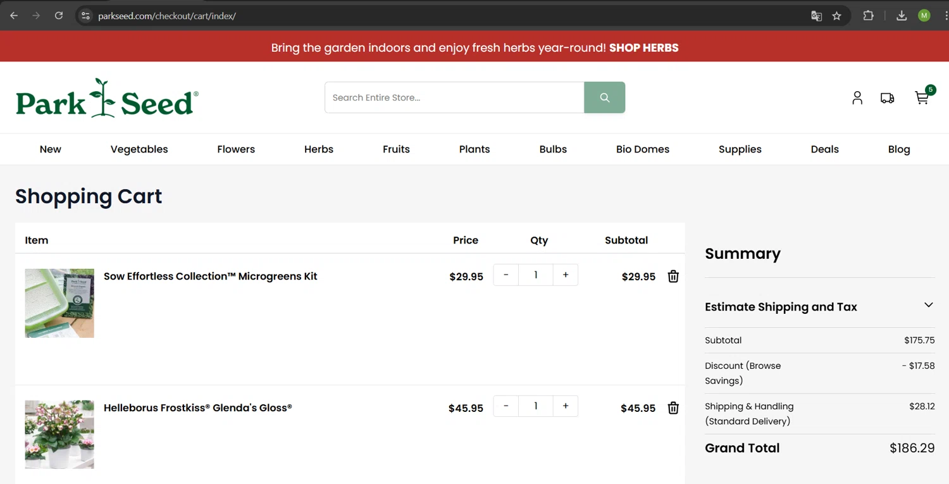Open the shopping cart icon
The height and width of the screenshot is (484, 949).
pyautogui.click(x=922, y=97)
